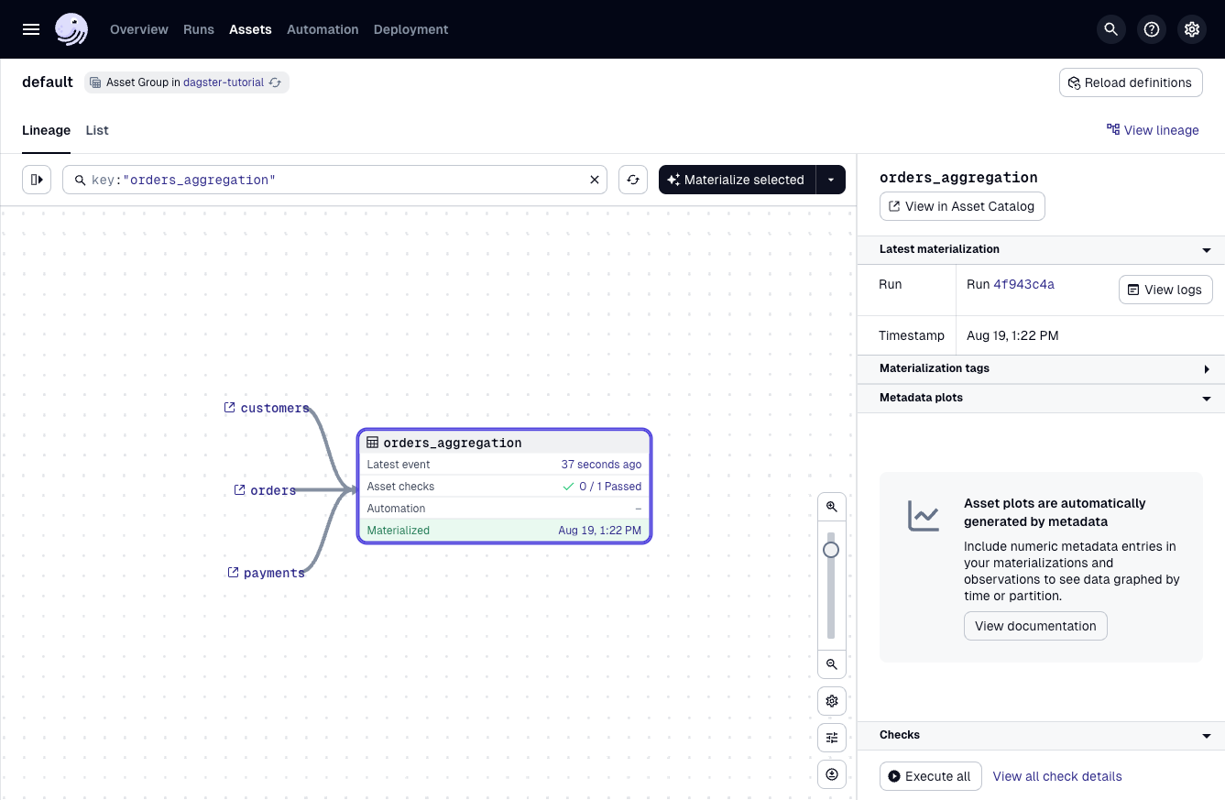Image resolution: width=1225 pixels, height=800 pixels.
Task: Click the search magnifier icon in header
Action: [x=1111, y=29]
